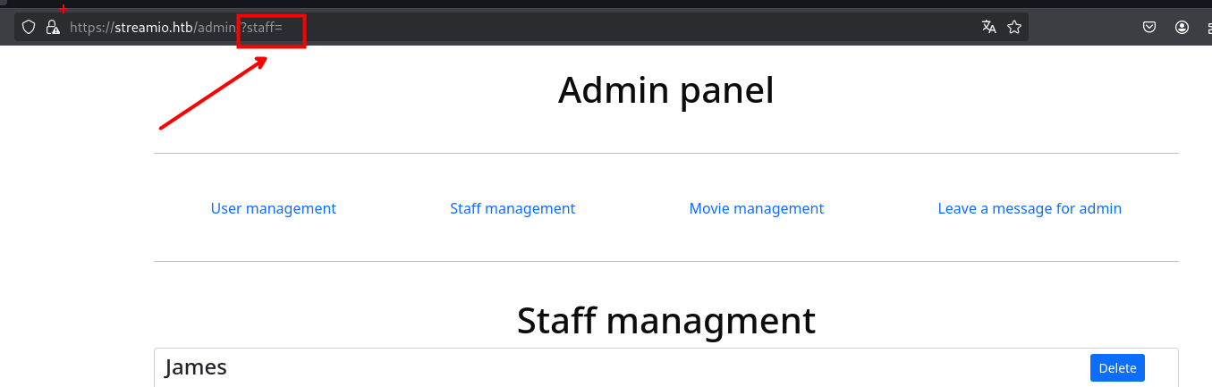
Task: Bookmark this page with the star
Action: pos(1014,27)
